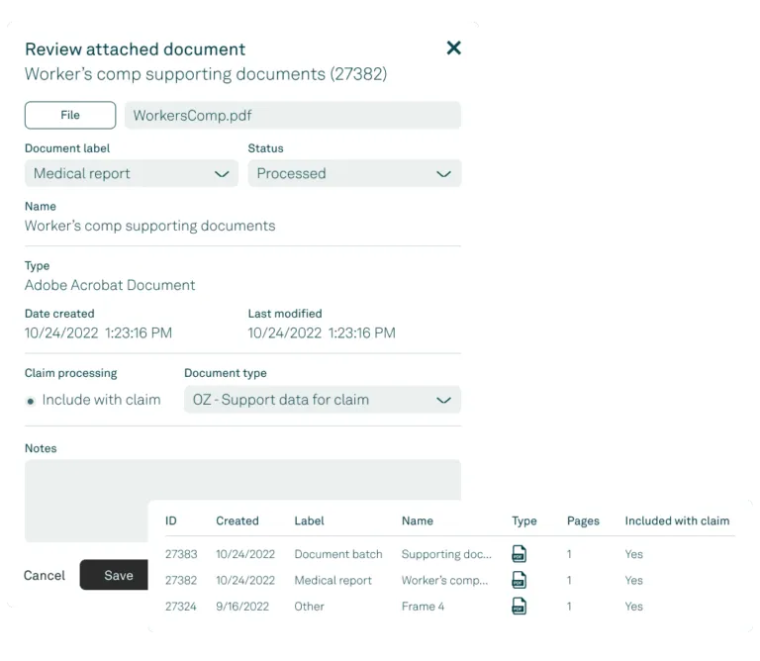Screen dimensions: 760x661
Task: Click the File button
Action: pos(70,116)
